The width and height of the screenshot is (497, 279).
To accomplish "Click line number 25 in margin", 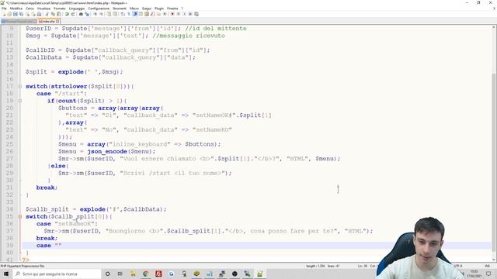I will [x=9, y=144].
